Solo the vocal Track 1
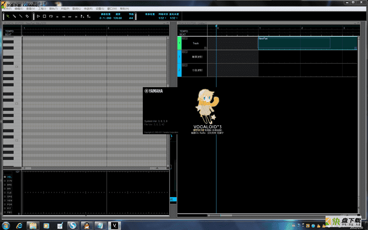Viewport: 368px width, 230px height. 186,38
